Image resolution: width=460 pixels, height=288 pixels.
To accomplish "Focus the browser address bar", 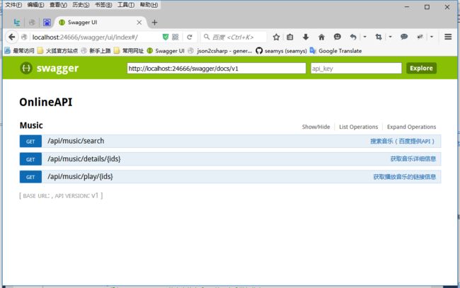I will tap(96, 37).
